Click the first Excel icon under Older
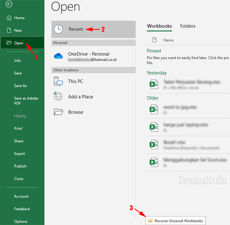 click(x=154, y=109)
